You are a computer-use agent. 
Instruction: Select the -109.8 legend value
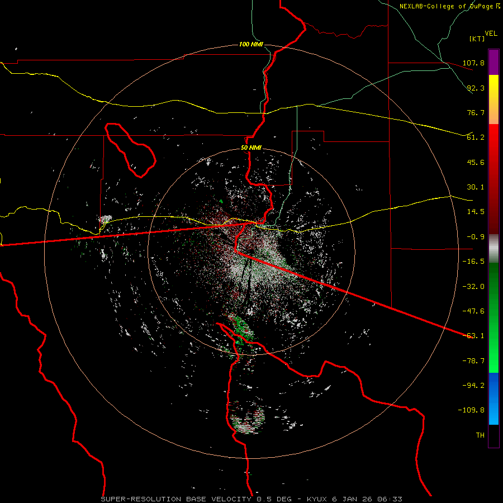click(x=472, y=410)
